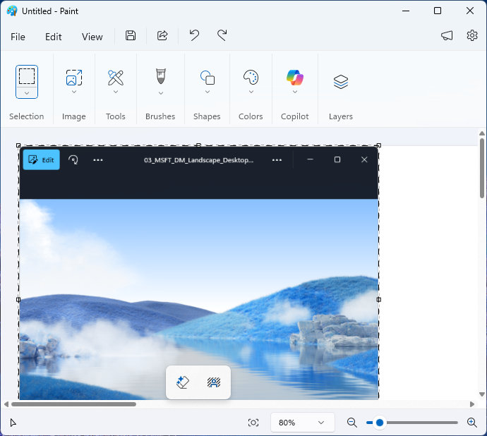Click the Copilot icon
Viewport: 487px width, 436px height.
tap(295, 78)
